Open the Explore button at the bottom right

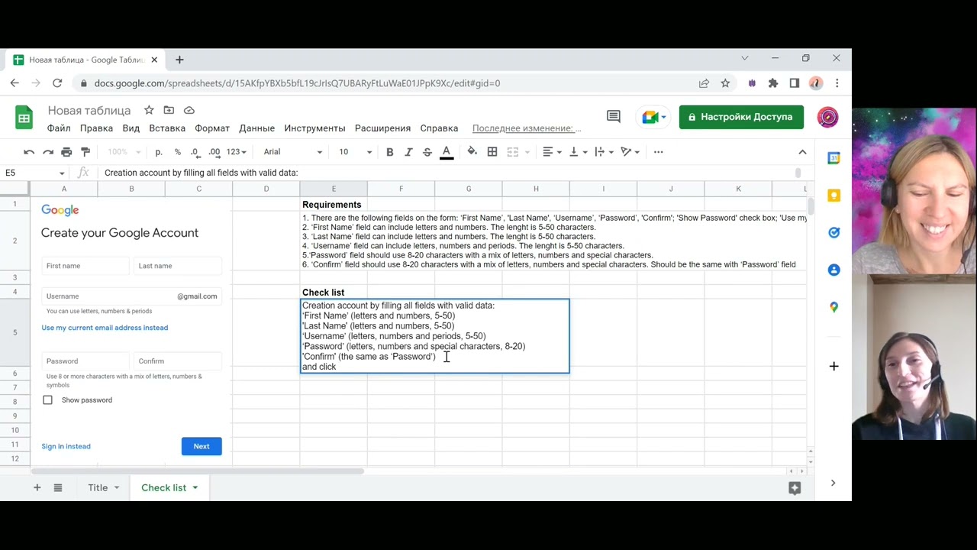795,487
